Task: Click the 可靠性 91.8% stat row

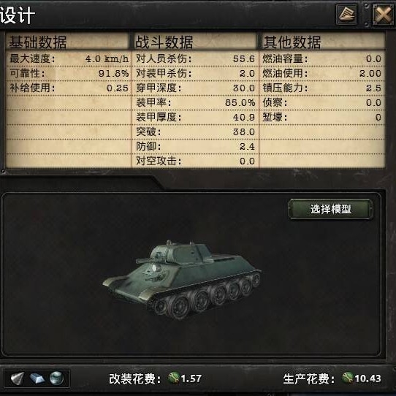Action: click(x=69, y=74)
